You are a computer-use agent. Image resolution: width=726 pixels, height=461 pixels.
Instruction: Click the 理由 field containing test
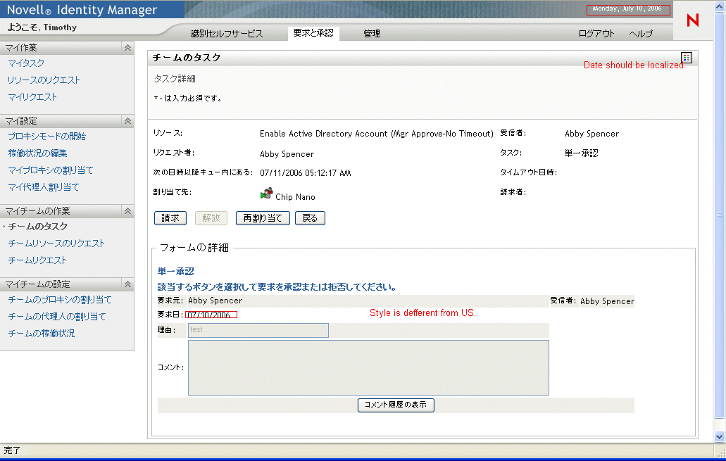(x=258, y=330)
